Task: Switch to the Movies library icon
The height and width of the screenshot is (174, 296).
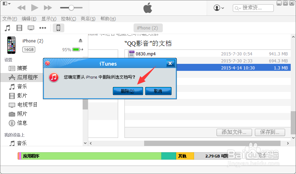Action: pos(19,28)
